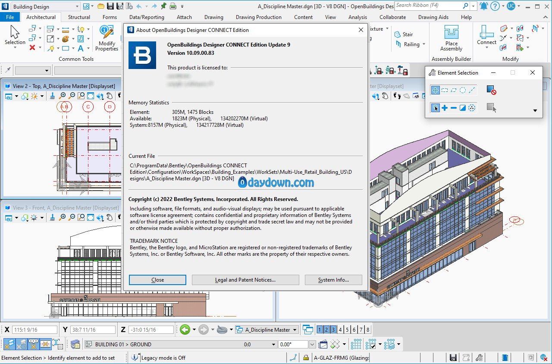Click the notifications bell icon

(x=484, y=6)
